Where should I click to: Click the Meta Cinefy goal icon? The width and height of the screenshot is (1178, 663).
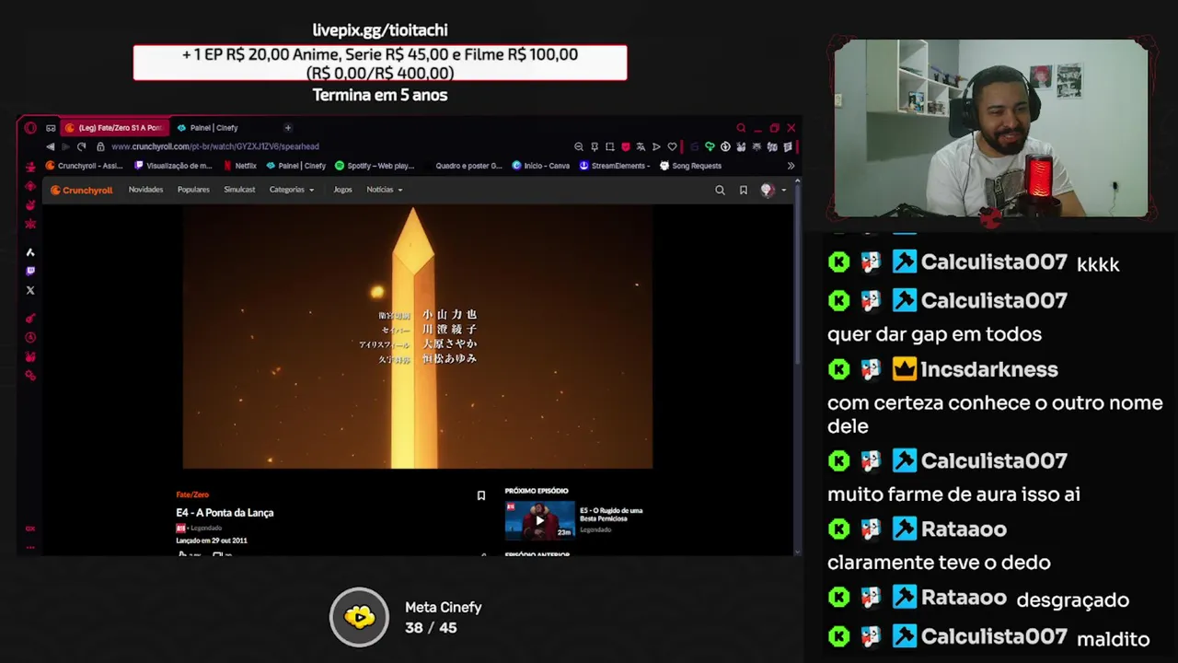(360, 617)
